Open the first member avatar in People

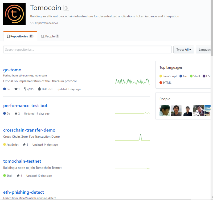pyautogui.click(x=165, y=111)
